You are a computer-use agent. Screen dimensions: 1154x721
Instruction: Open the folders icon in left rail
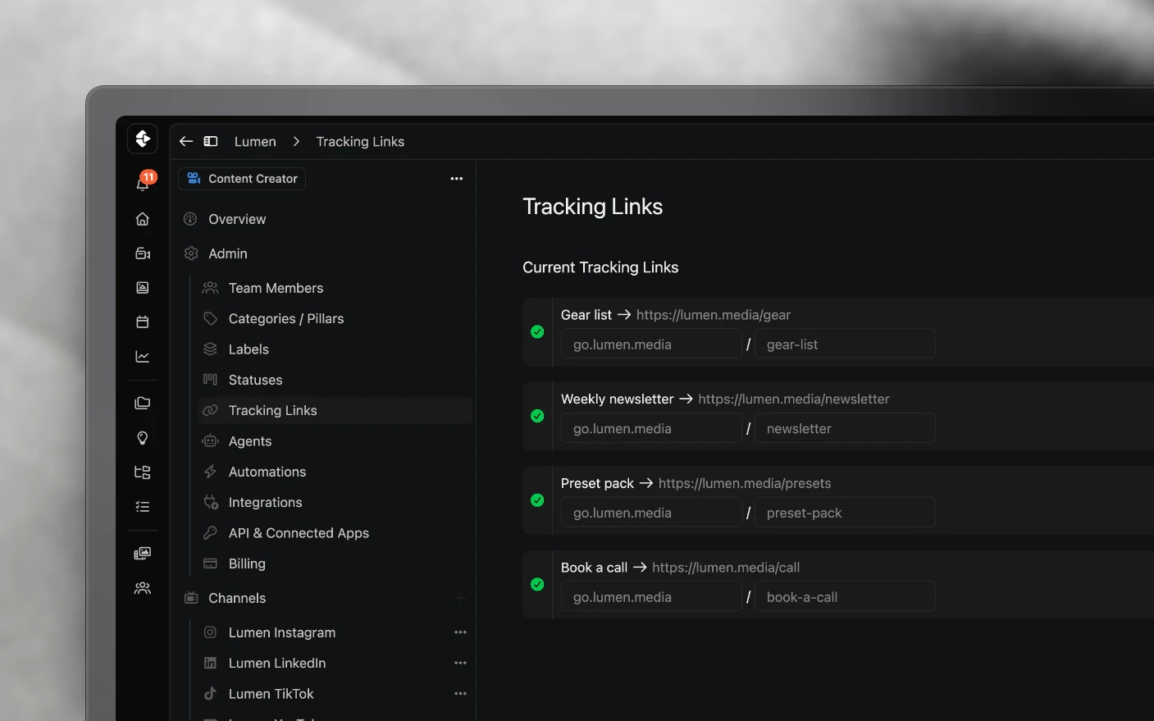coord(143,403)
